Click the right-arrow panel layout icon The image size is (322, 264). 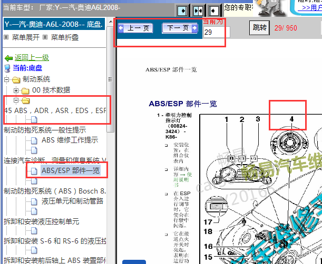coord(182,11)
